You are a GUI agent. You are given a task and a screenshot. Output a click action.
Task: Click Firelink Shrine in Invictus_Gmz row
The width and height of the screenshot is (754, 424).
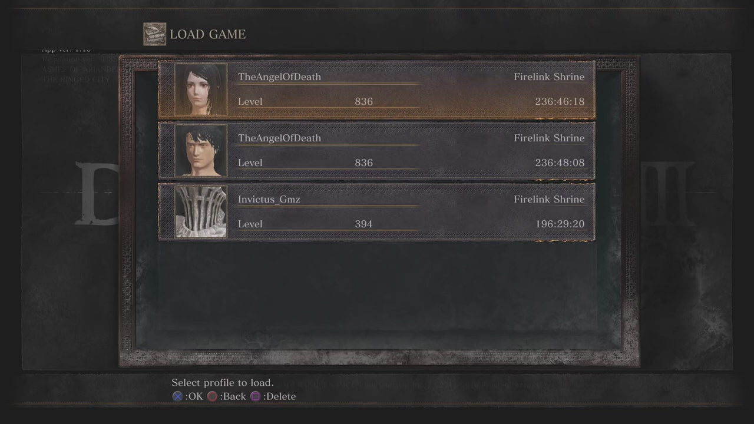549,199
